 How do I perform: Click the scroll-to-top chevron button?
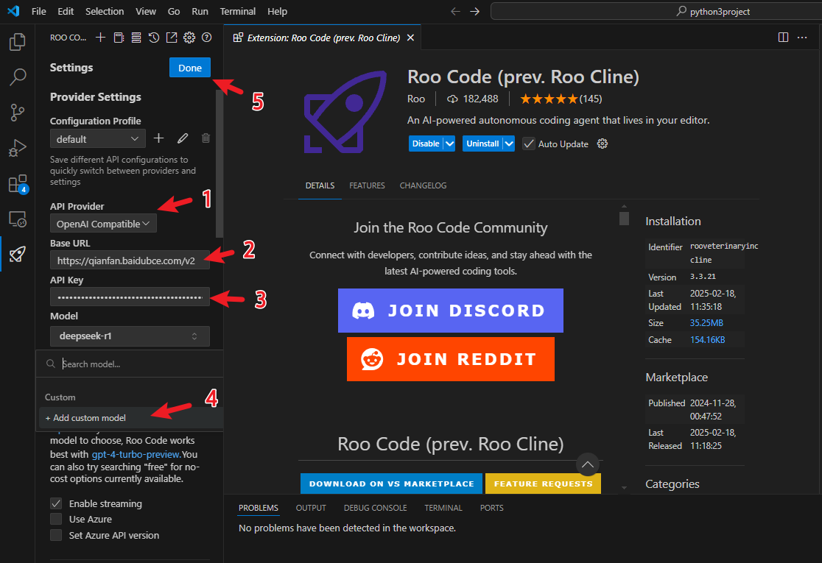pyautogui.click(x=587, y=464)
